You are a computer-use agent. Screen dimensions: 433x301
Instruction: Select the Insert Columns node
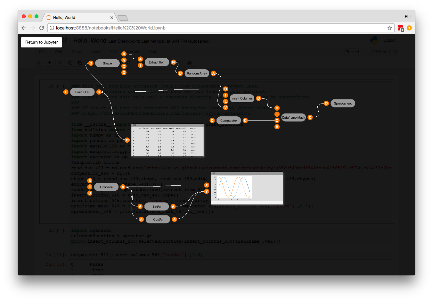coord(242,98)
